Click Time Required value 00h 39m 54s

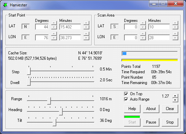[161, 72]
